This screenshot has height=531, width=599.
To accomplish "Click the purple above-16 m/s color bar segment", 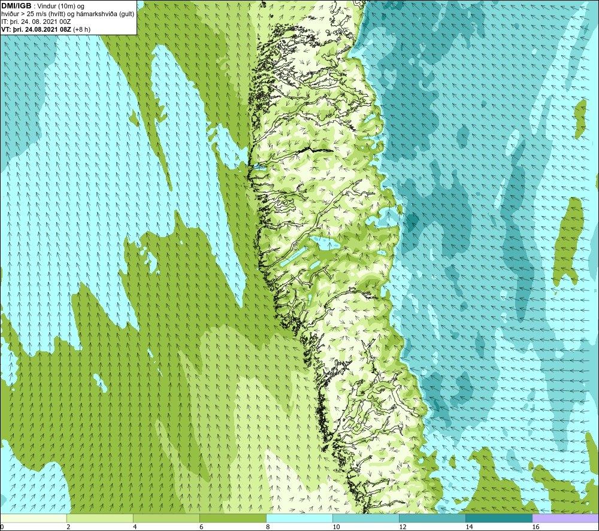I will click(565, 518).
